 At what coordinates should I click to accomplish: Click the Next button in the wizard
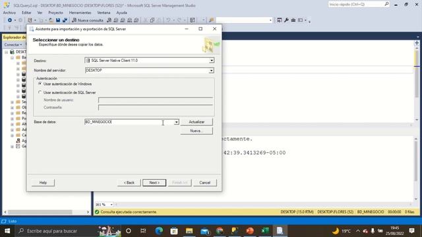coord(154,182)
